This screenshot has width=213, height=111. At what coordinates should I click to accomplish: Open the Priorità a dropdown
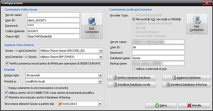(x=100, y=81)
